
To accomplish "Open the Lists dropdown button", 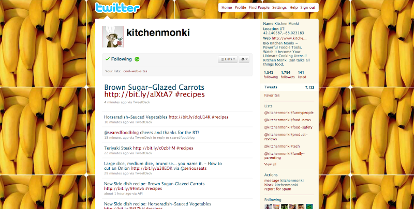I will tap(228, 59).
